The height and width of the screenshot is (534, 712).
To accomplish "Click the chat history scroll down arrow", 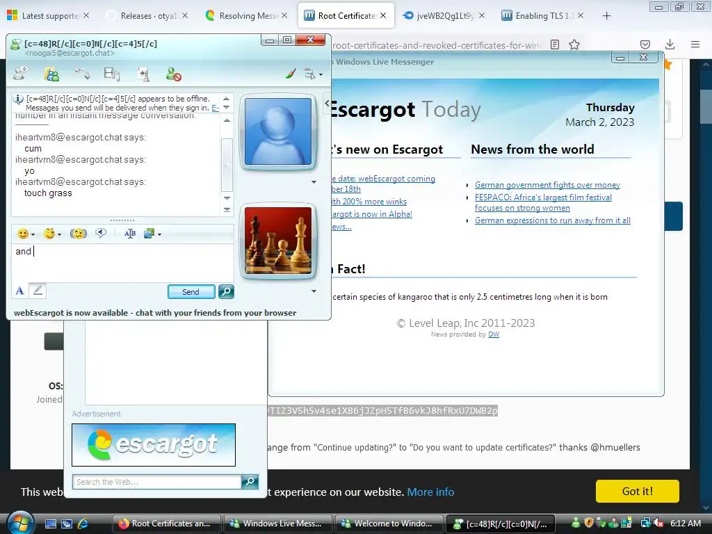I will [227, 198].
